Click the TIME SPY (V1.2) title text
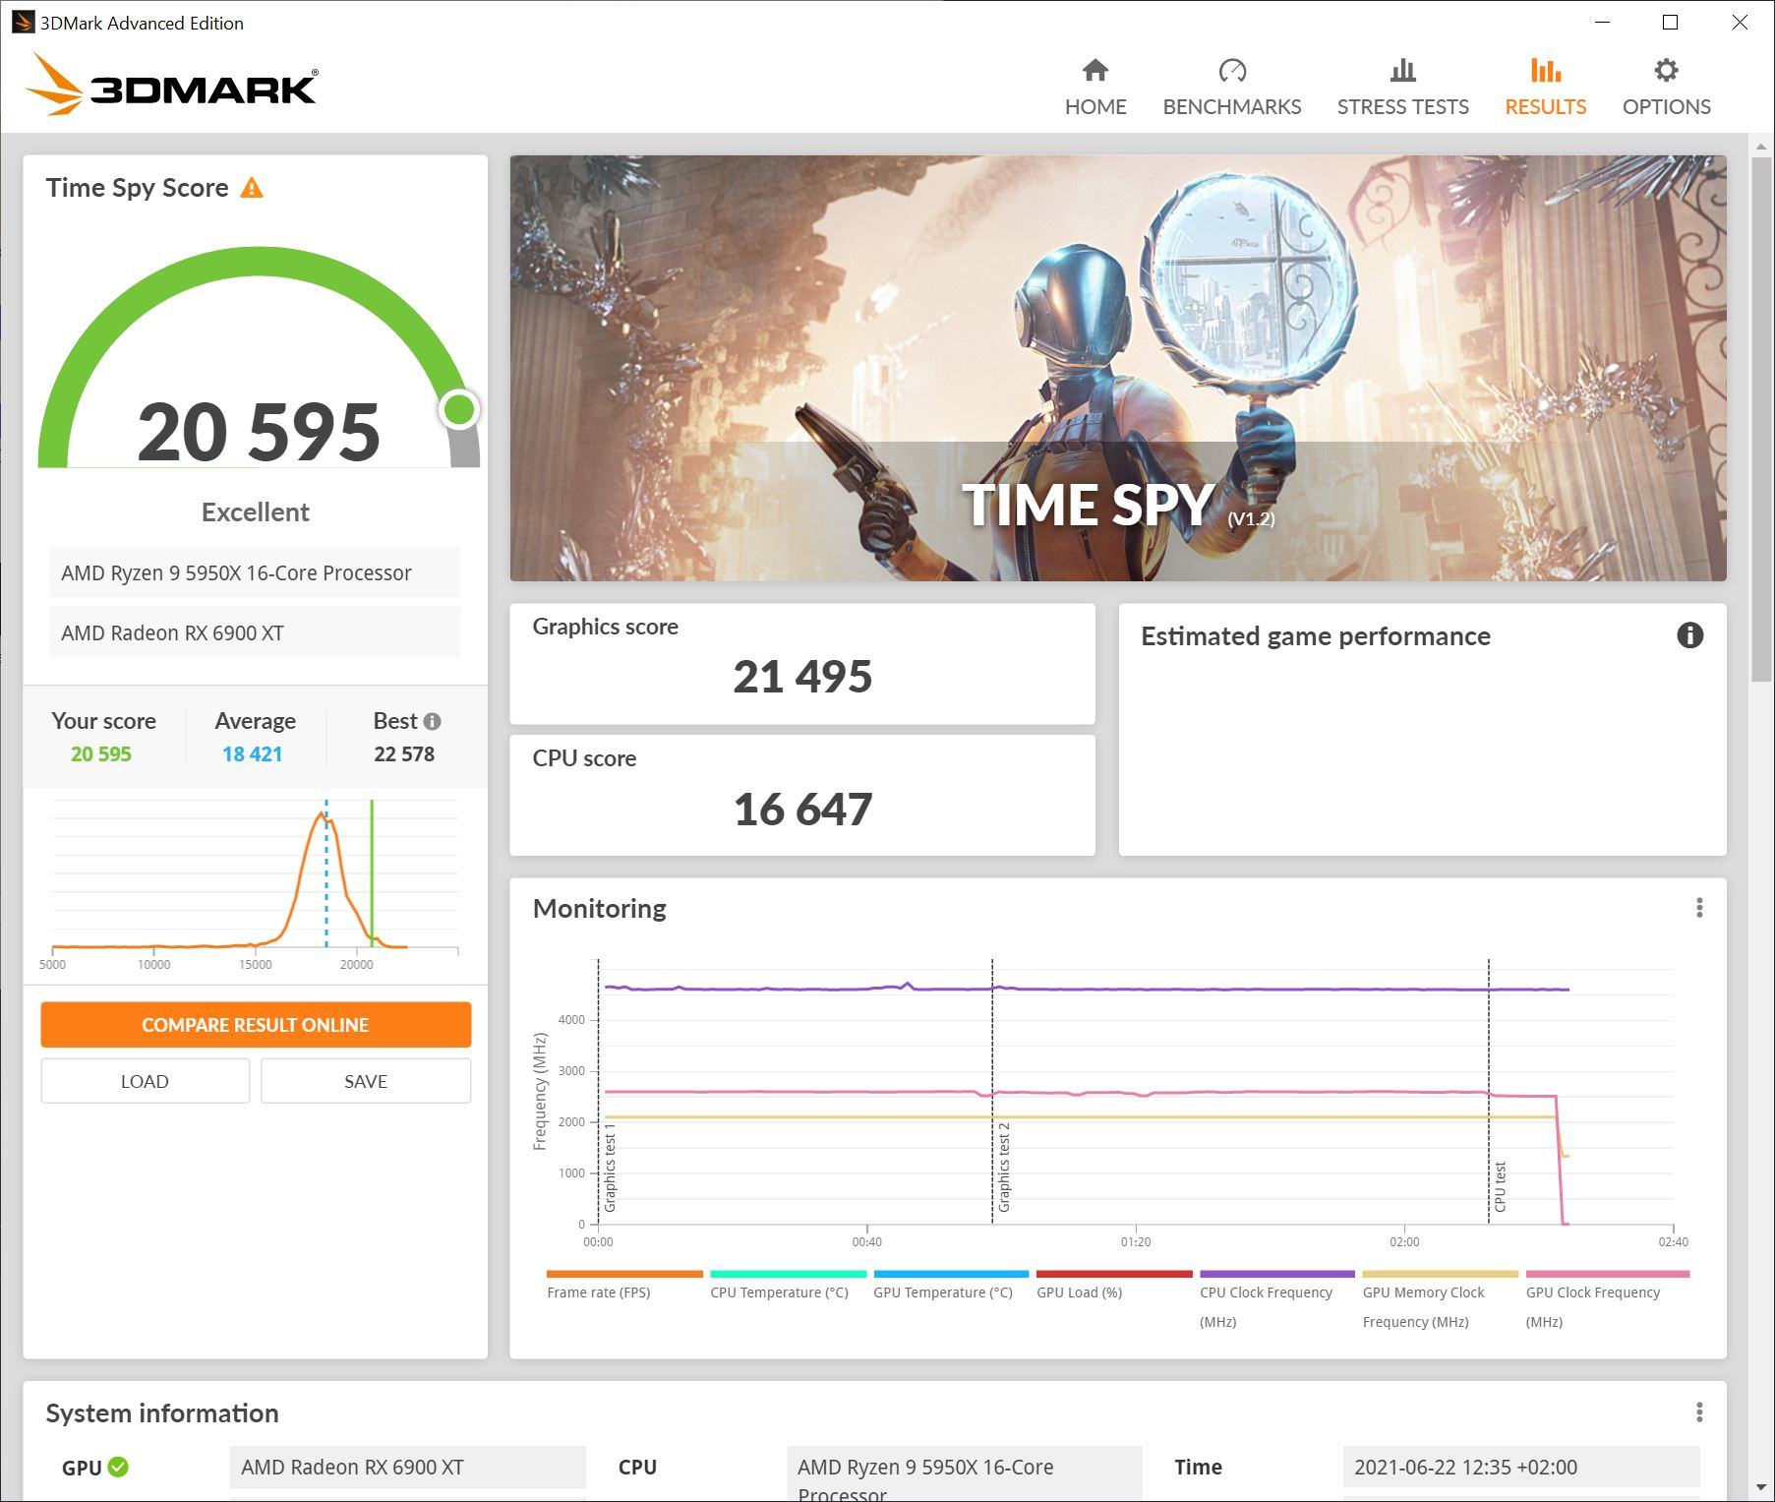Image resolution: width=1775 pixels, height=1502 pixels. click(x=1117, y=505)
